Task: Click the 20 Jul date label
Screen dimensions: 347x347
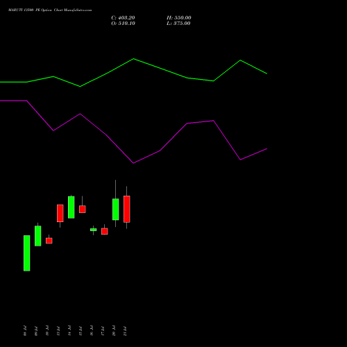Action: tap(114, 331)
